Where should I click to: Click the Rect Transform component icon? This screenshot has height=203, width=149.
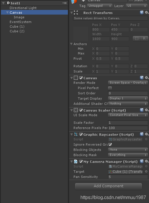pos(76,13)
